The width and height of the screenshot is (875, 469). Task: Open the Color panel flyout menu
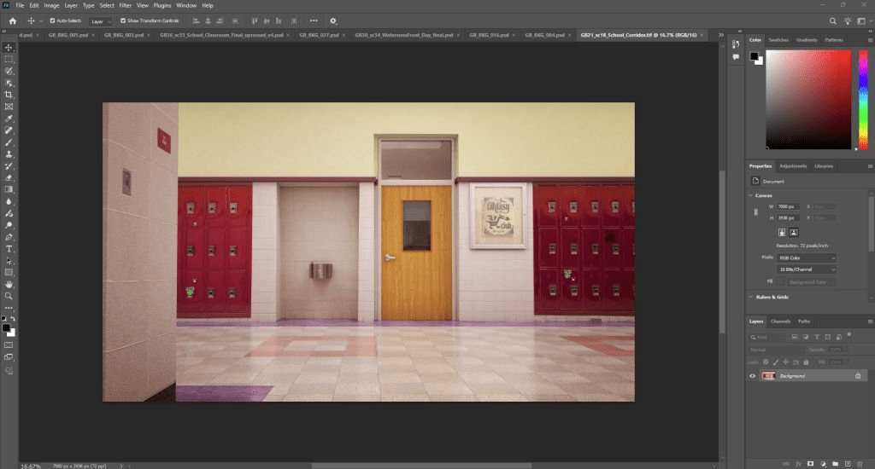[x=870, y=40]
